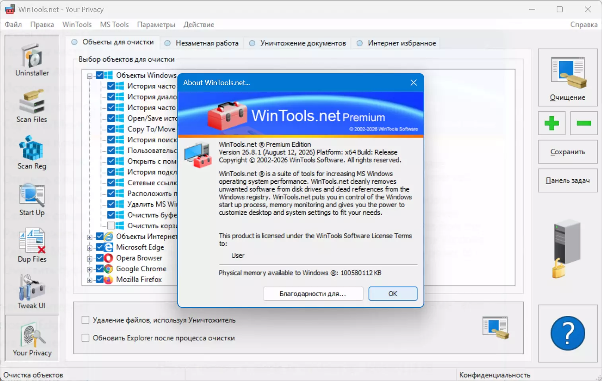Open the Правка menu

pyautogui.click(x=42, y=25)
